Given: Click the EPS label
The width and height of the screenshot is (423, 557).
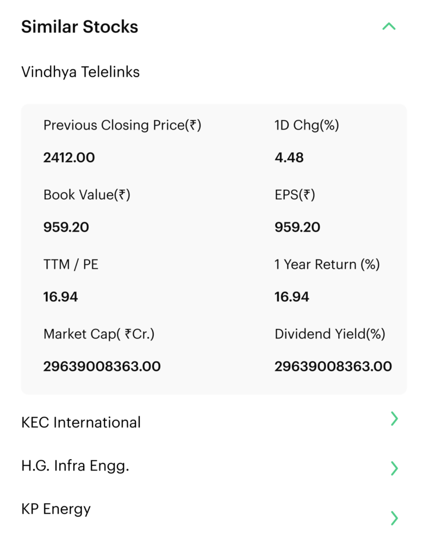Looking at the screenshot, I should [295, 195].
